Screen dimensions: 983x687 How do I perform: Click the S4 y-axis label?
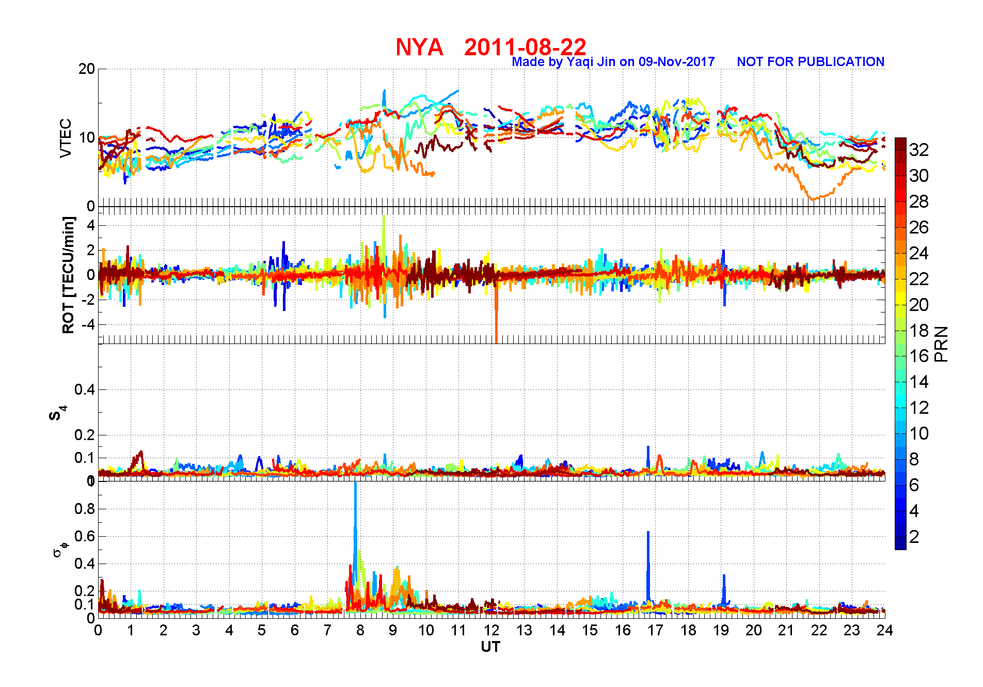(58, 413)
